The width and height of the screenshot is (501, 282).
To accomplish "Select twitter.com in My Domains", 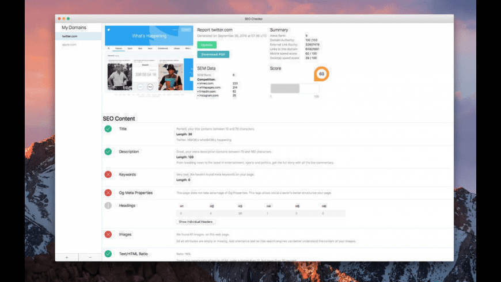I will 78,36.
